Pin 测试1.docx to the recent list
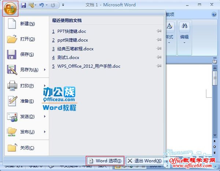 [159, 57]
